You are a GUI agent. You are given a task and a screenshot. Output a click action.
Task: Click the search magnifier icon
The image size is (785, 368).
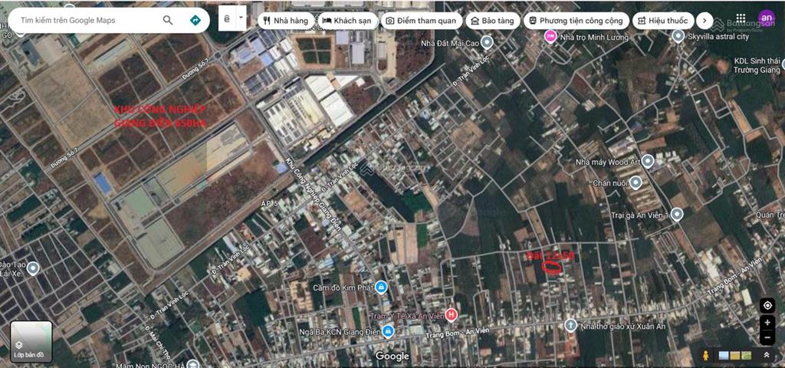168,20
